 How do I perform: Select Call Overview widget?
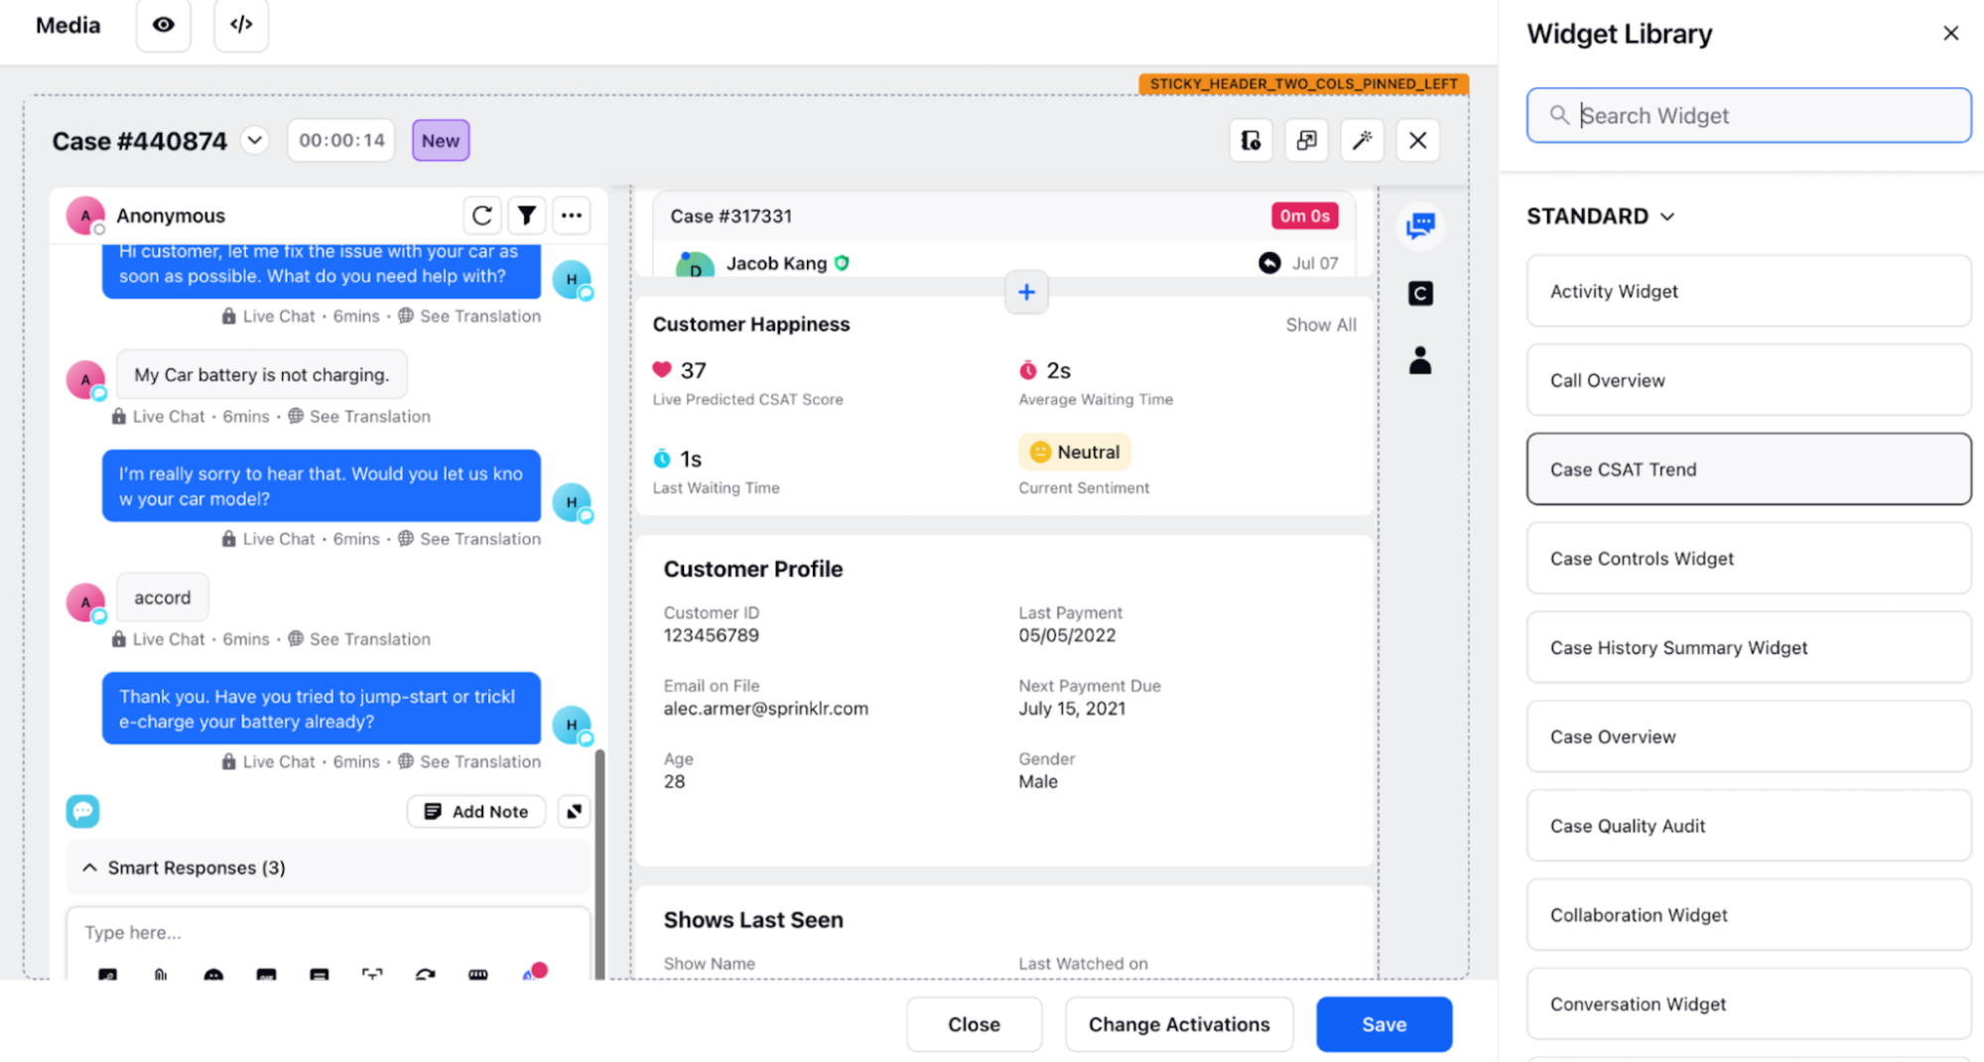[1749, 380]
